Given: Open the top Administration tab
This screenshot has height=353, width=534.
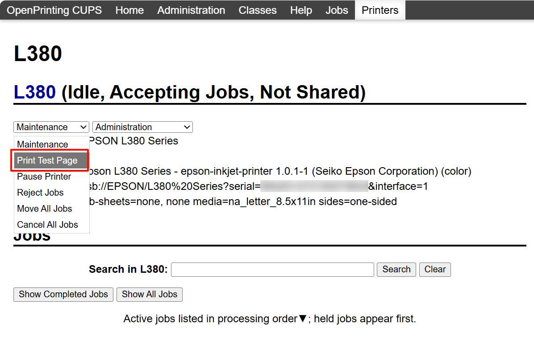Looking at the screenshot, I should pos(191,10).
